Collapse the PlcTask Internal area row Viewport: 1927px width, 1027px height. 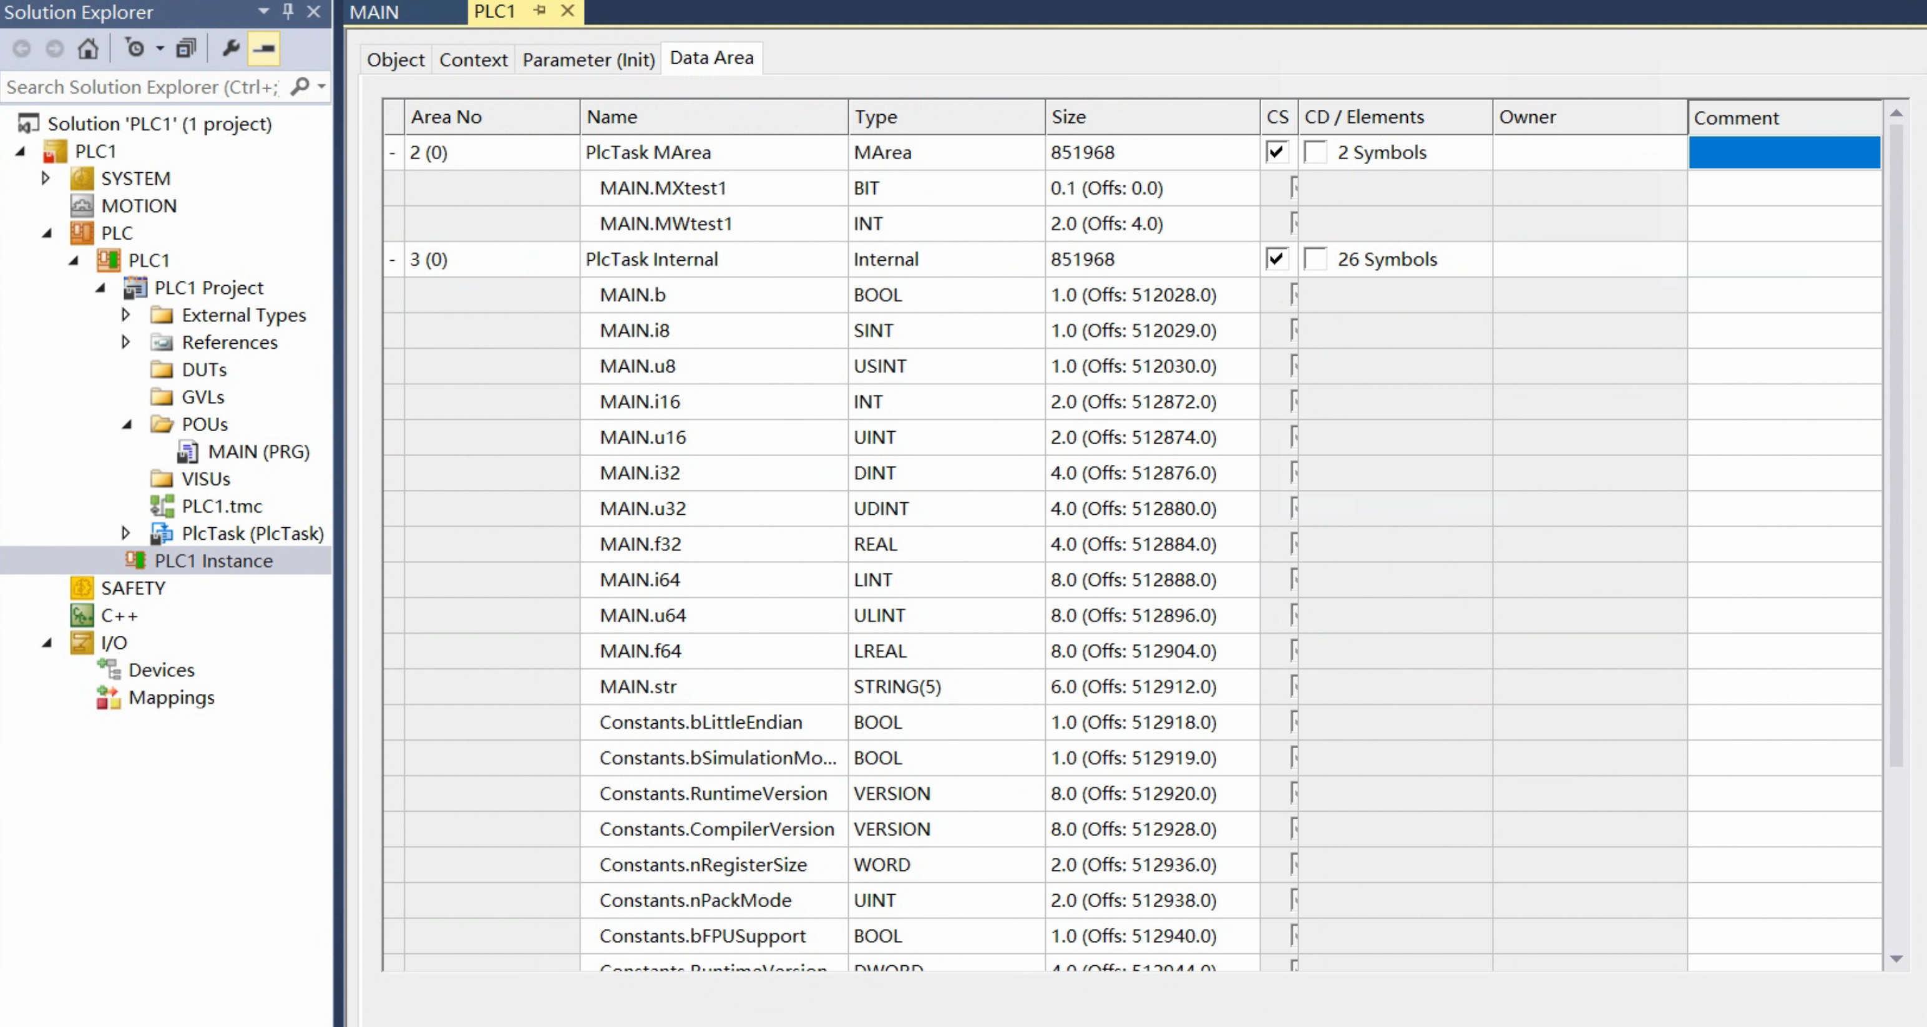pyautogui.click(x=391, y=259)
